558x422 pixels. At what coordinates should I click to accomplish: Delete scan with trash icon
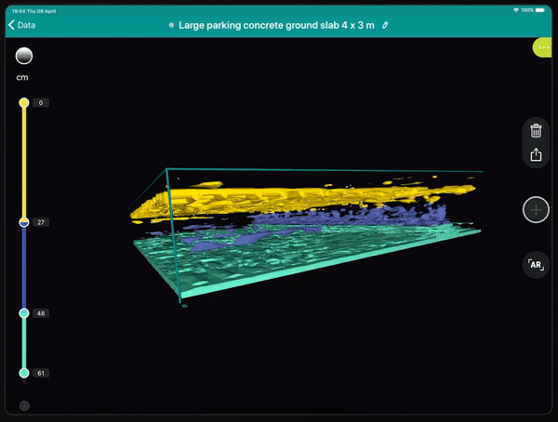[x=536, y=130]
